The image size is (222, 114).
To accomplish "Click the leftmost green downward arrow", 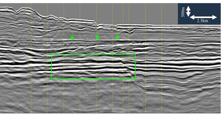I will coord(72,36).
